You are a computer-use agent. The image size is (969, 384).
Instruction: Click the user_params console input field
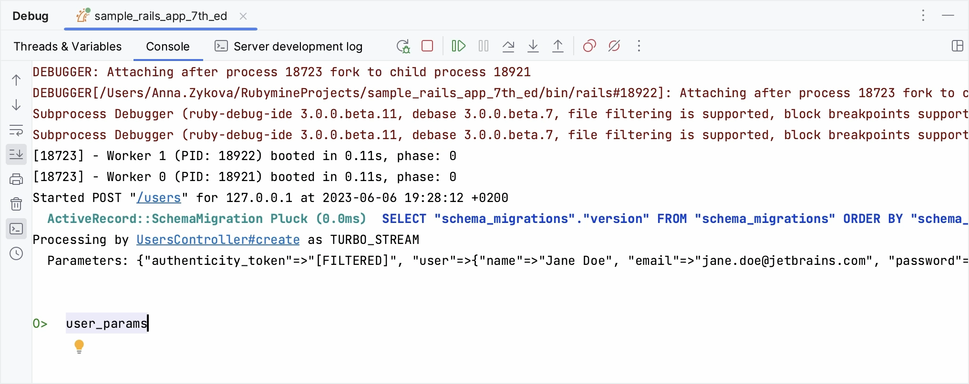[x=107, y=323]
